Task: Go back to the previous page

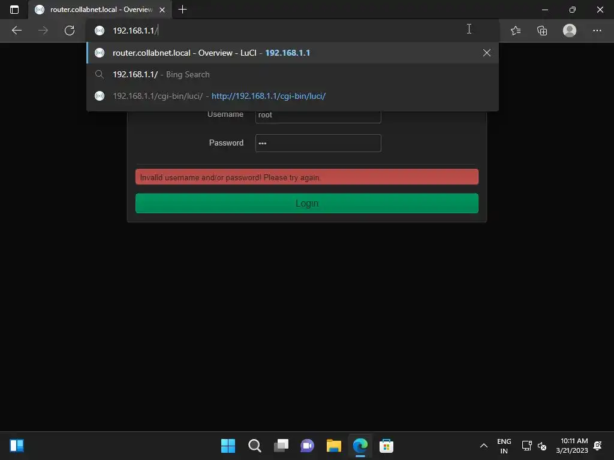Action: pos(16,31)
